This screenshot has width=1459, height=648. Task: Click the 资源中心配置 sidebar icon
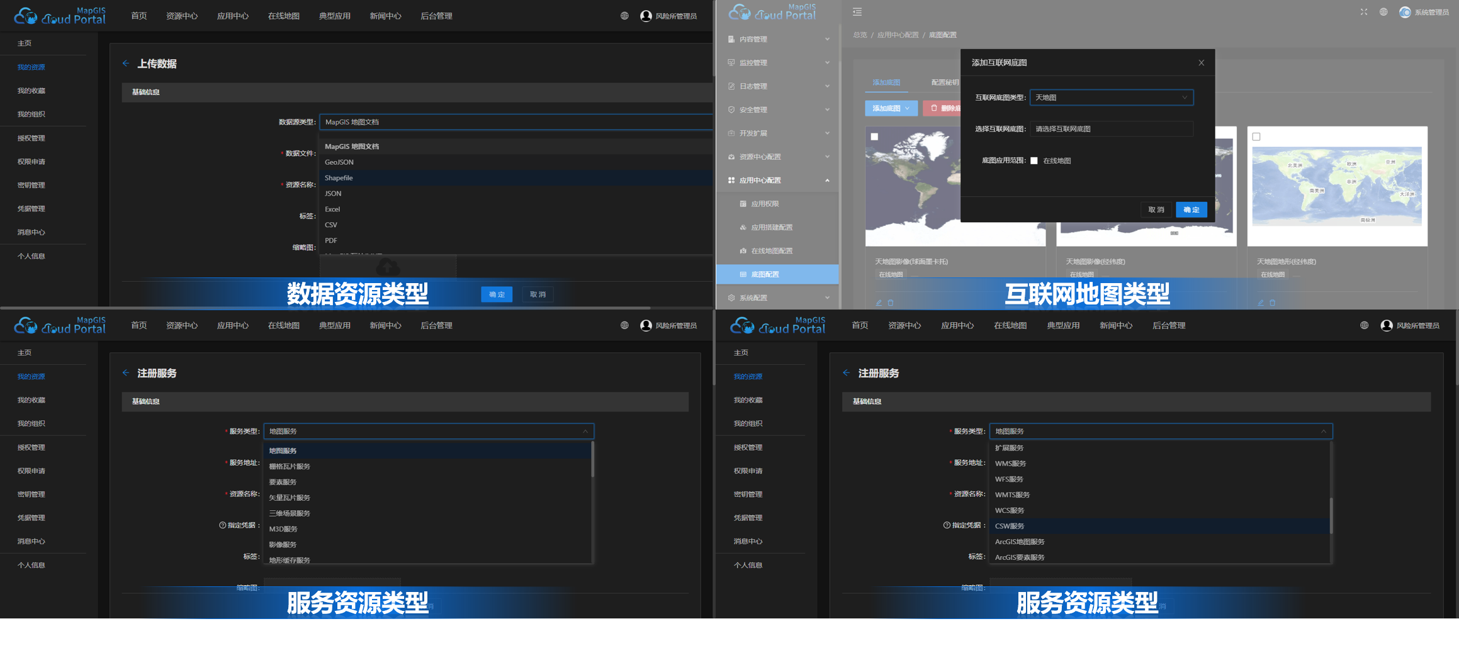(731, 157)
